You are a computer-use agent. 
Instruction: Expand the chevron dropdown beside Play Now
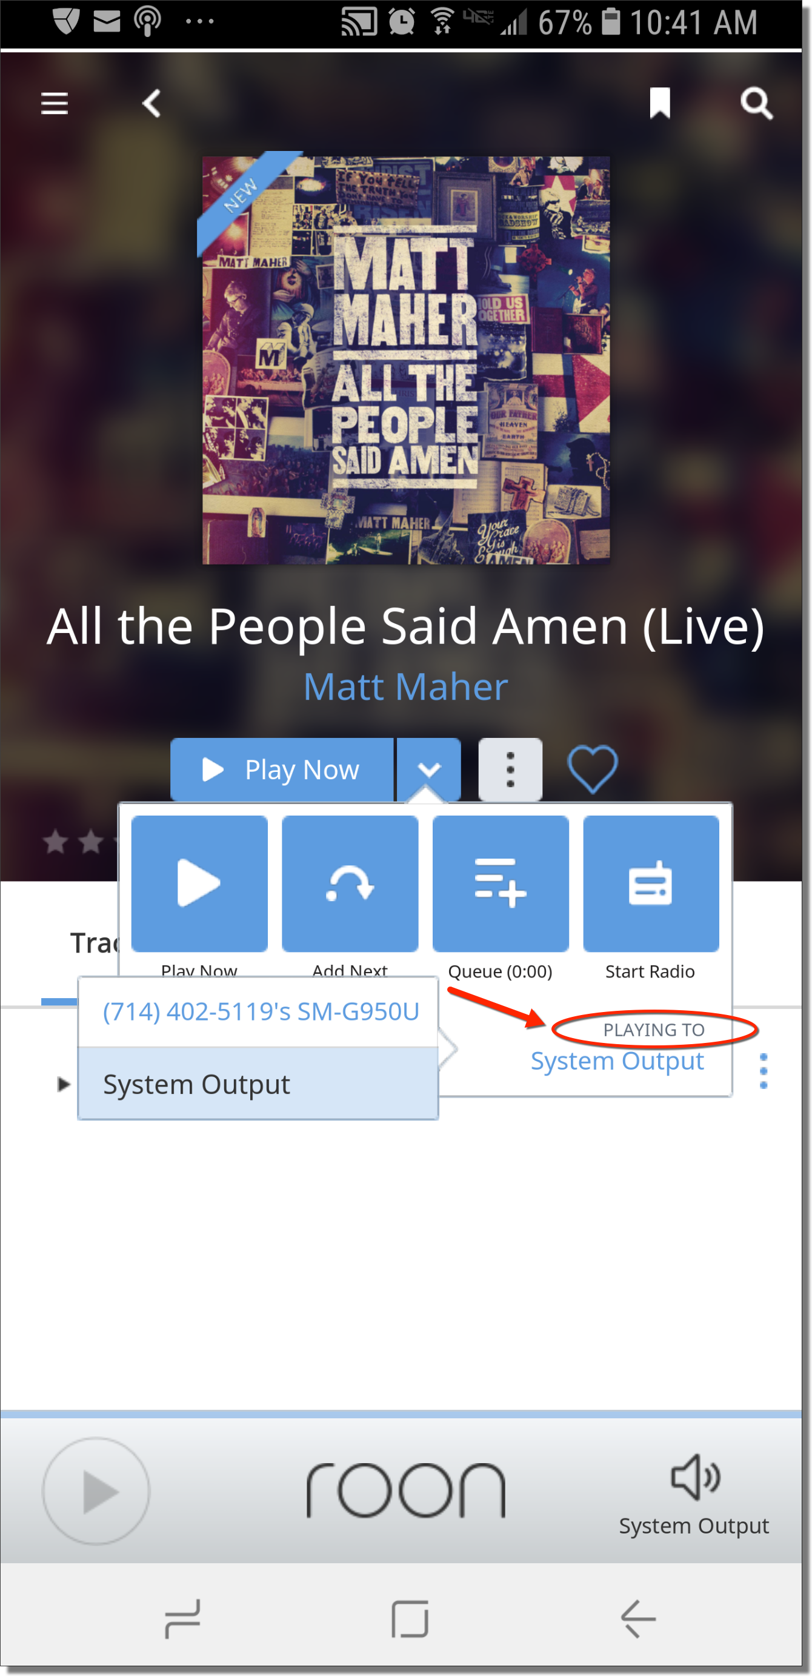click(428, 769)
